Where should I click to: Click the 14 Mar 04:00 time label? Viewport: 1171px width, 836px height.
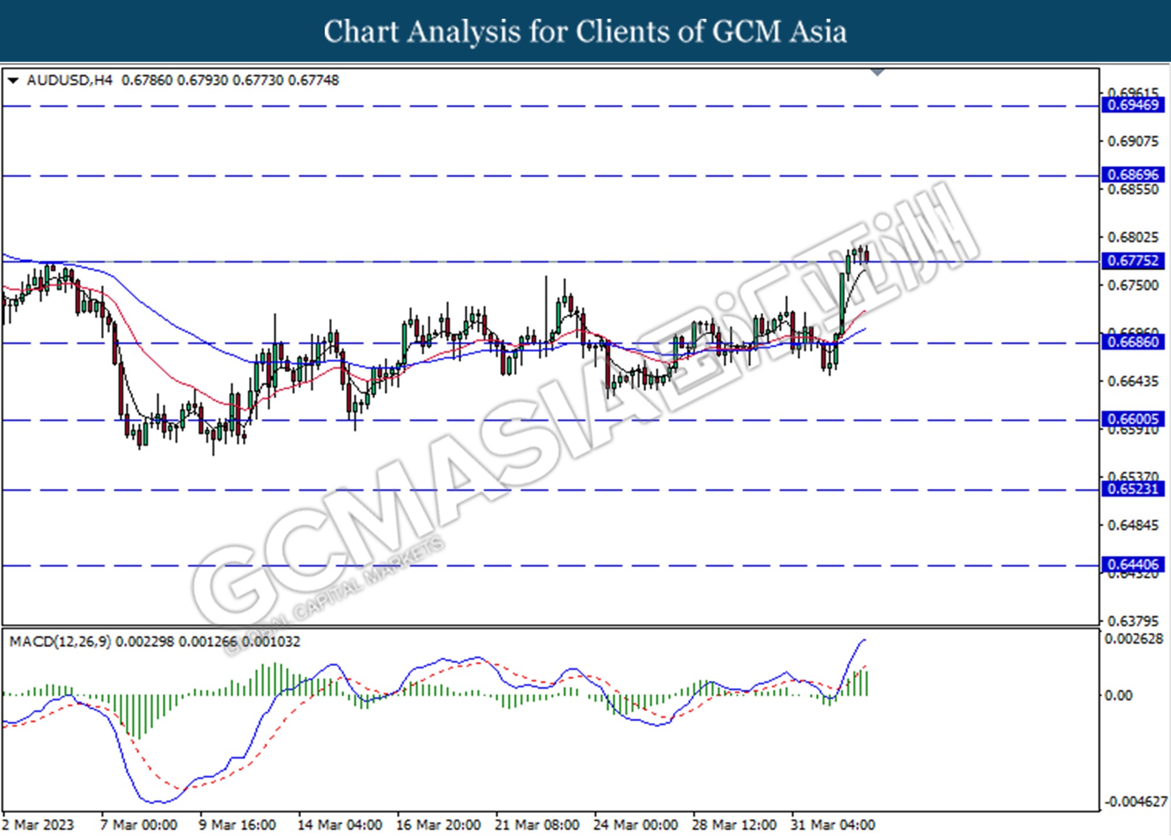340,825
